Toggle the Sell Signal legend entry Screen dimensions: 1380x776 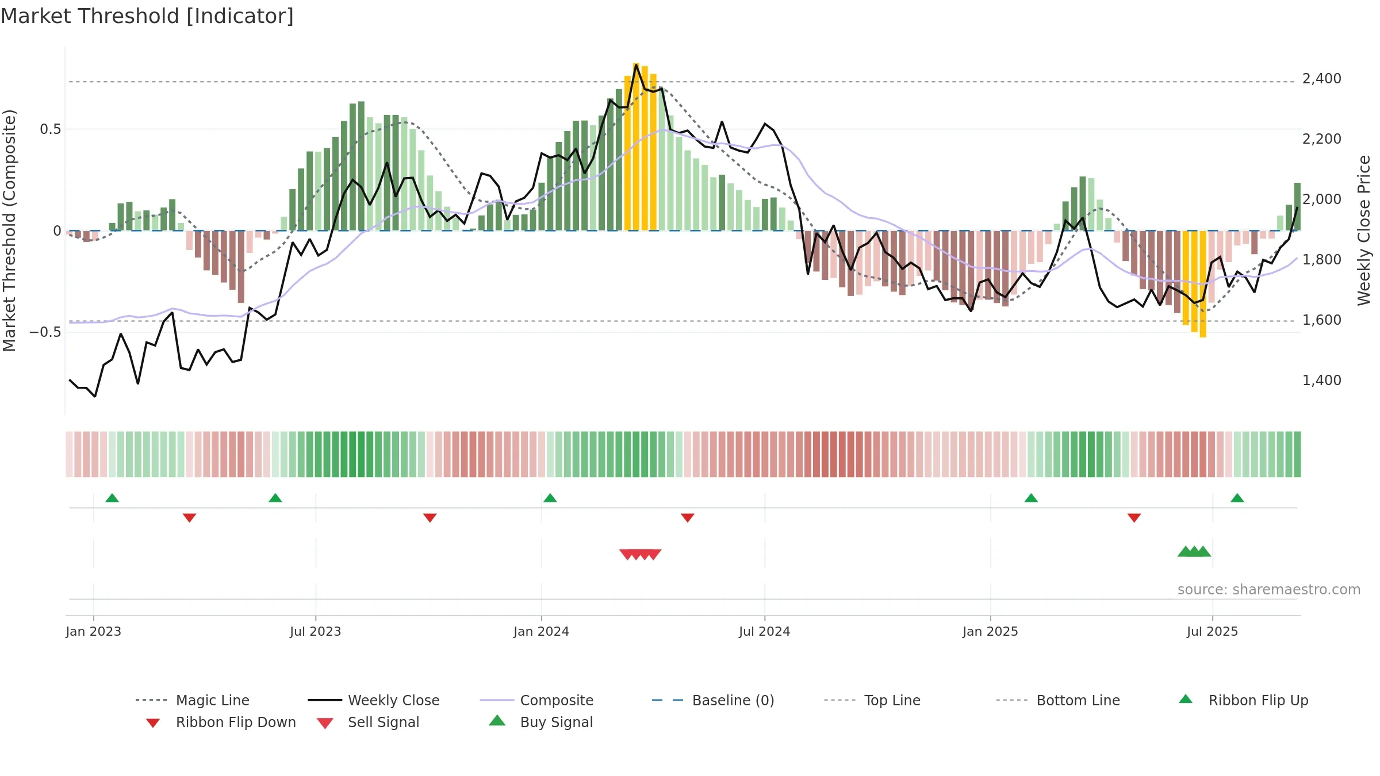(368, 722)
